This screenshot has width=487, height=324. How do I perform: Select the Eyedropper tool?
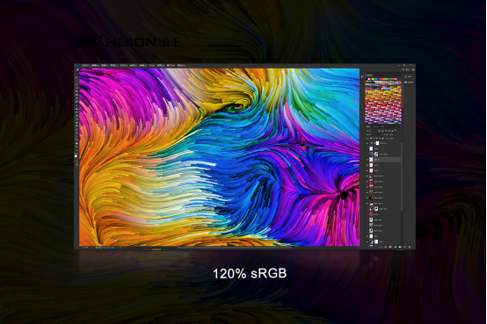[76, 98]
